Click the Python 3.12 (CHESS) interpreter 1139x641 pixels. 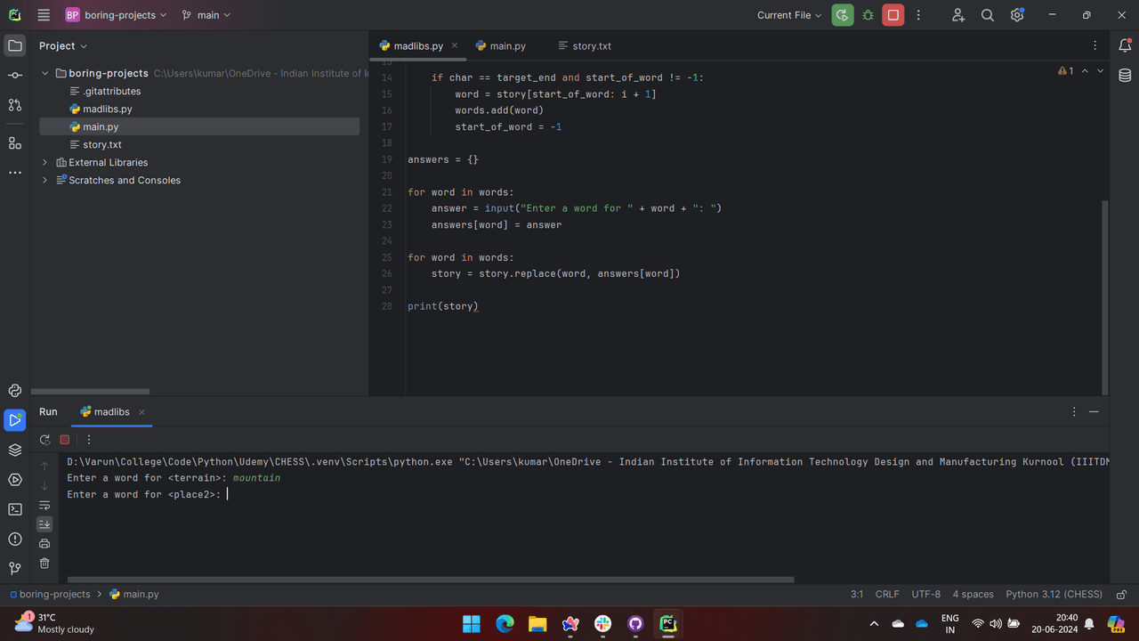point(1054,594)
